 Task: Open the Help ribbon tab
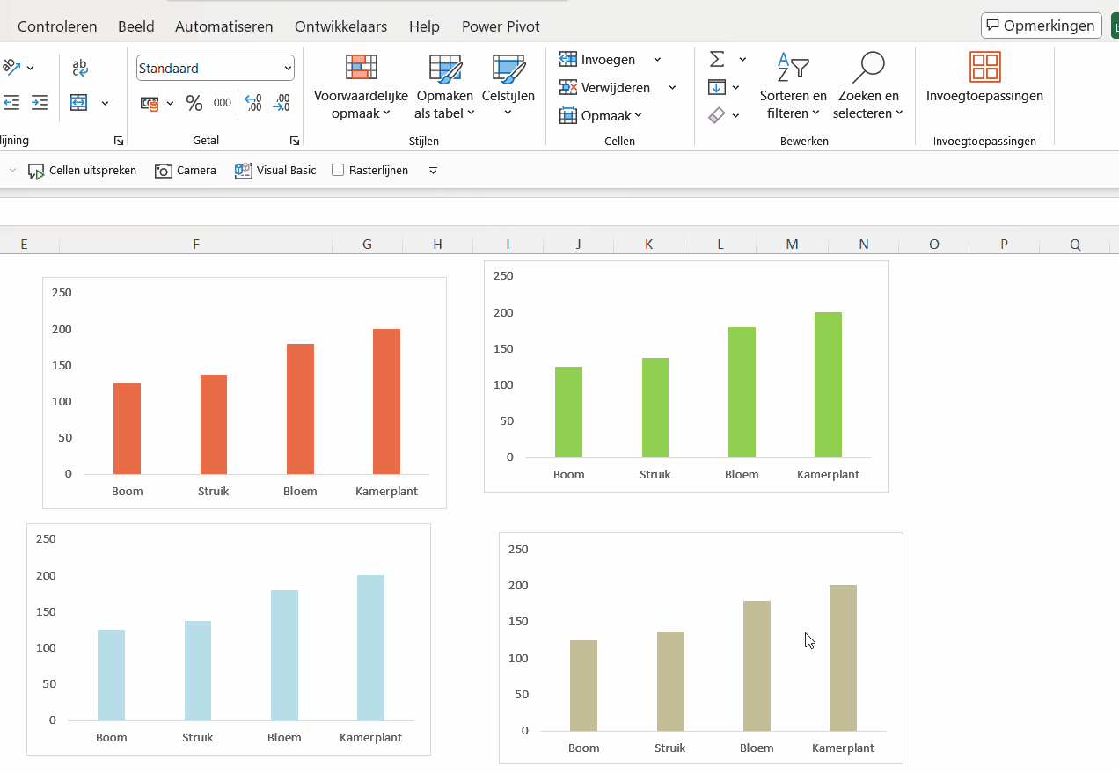(424, 26)
